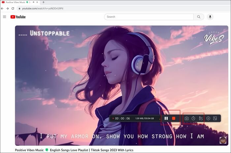Open the recording timer clock icon
Screen dimensions: 231x153
click(193, 118)
